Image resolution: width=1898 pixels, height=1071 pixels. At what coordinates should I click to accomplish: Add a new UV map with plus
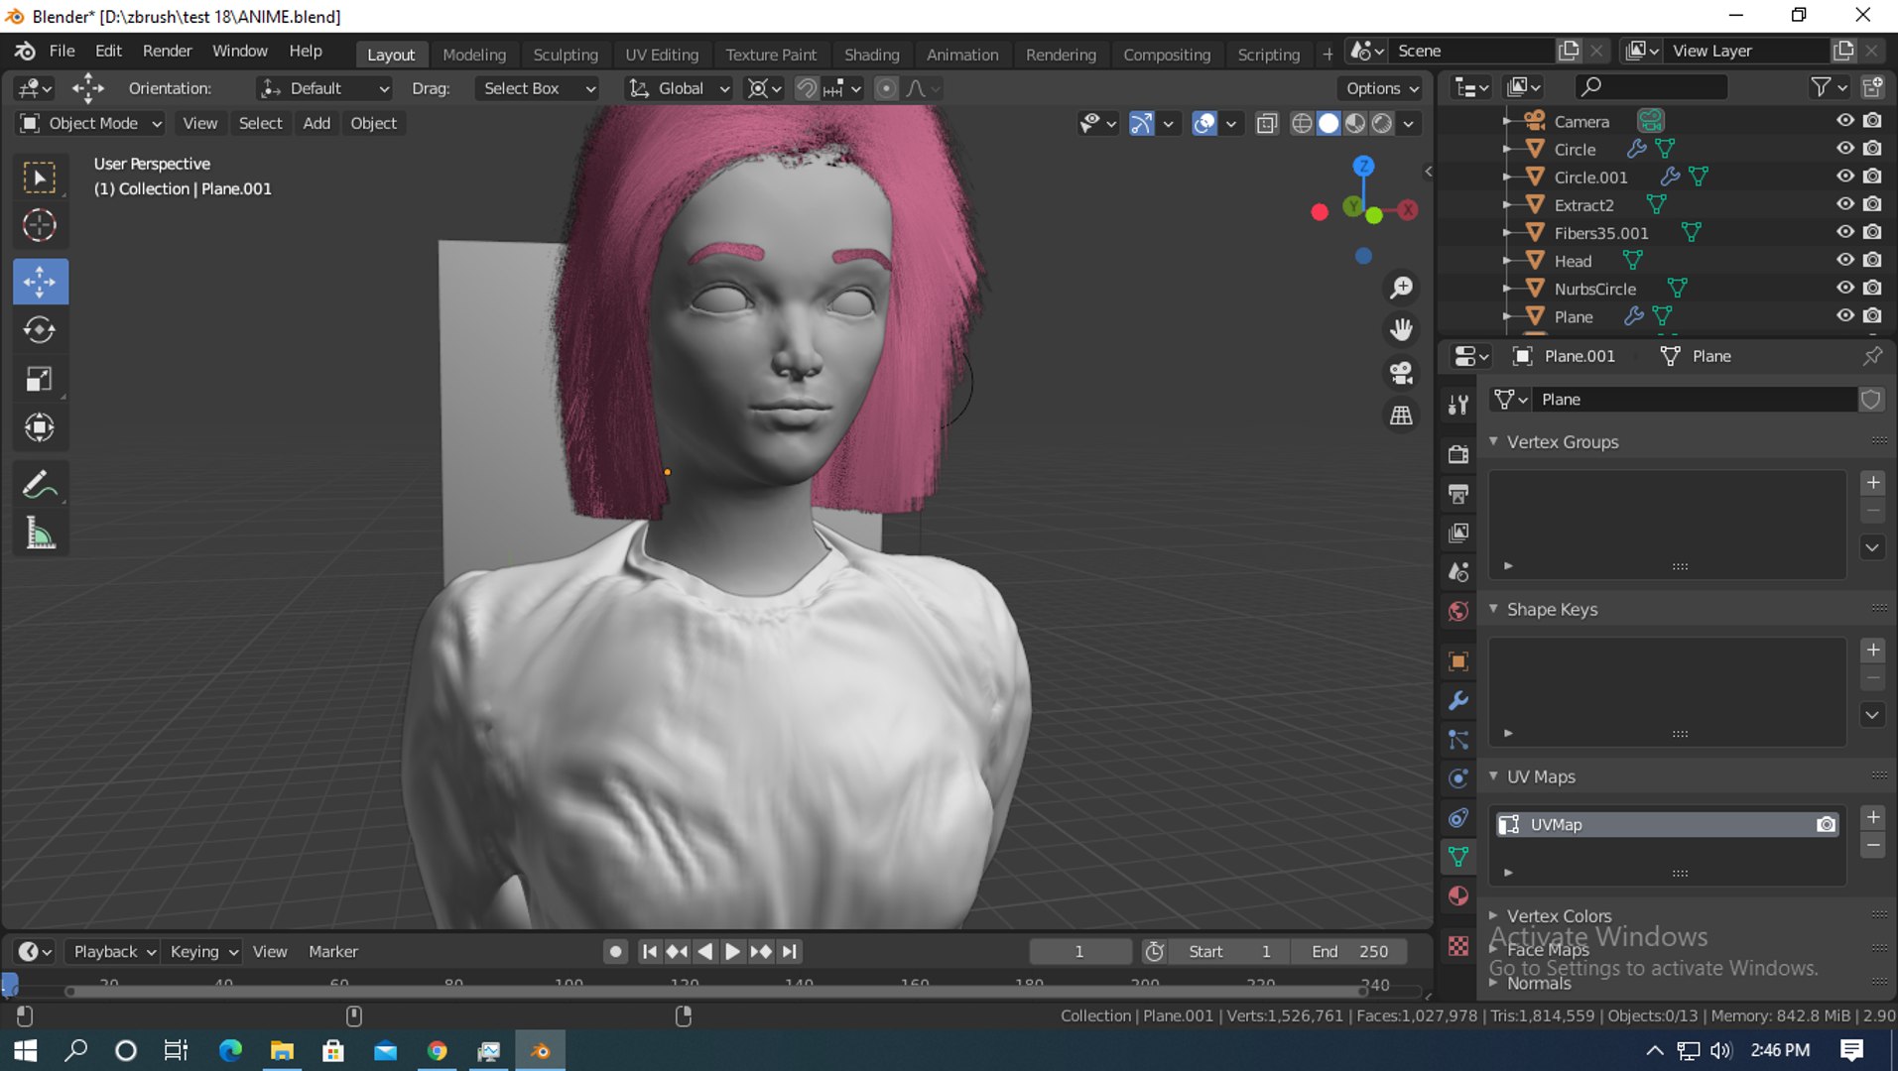click(1873, 818)
